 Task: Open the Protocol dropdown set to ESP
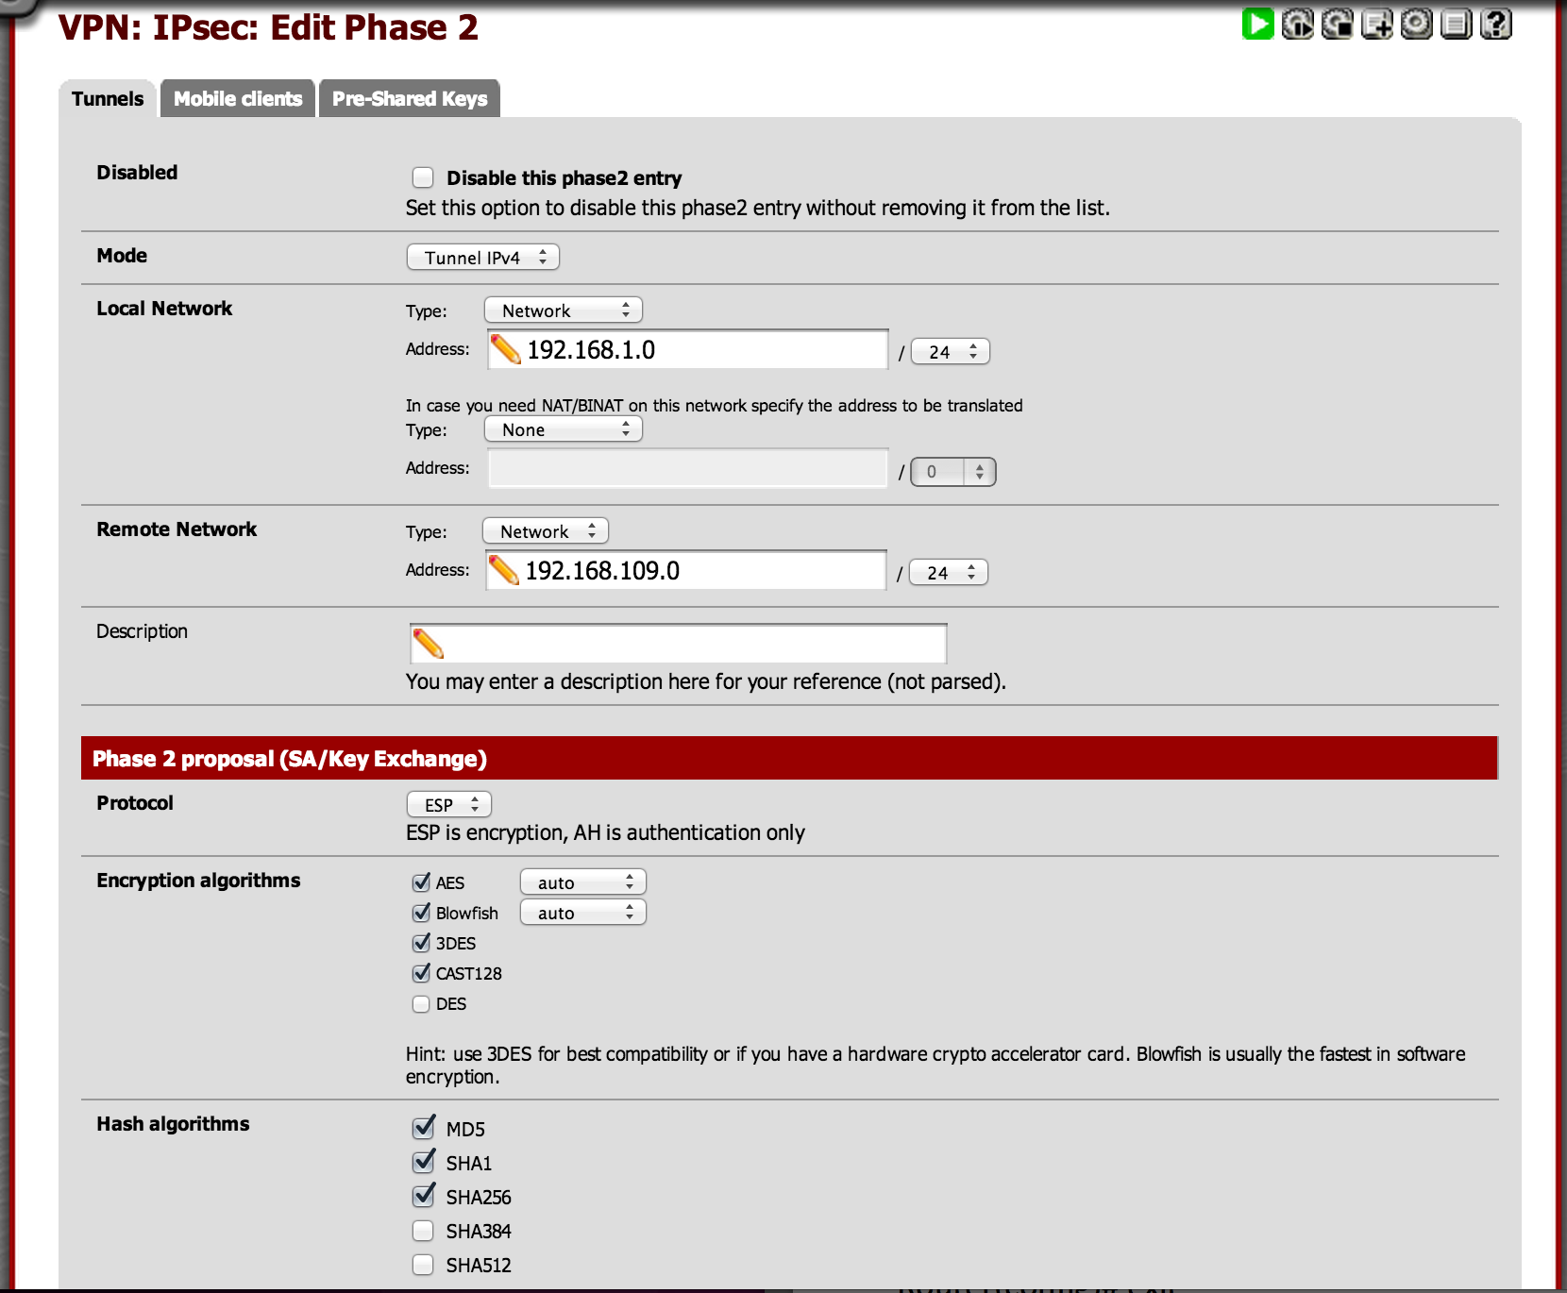pyautogui.click(x=448, y=805)
